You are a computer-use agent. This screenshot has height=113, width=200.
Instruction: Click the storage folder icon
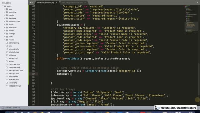point(7,34)
